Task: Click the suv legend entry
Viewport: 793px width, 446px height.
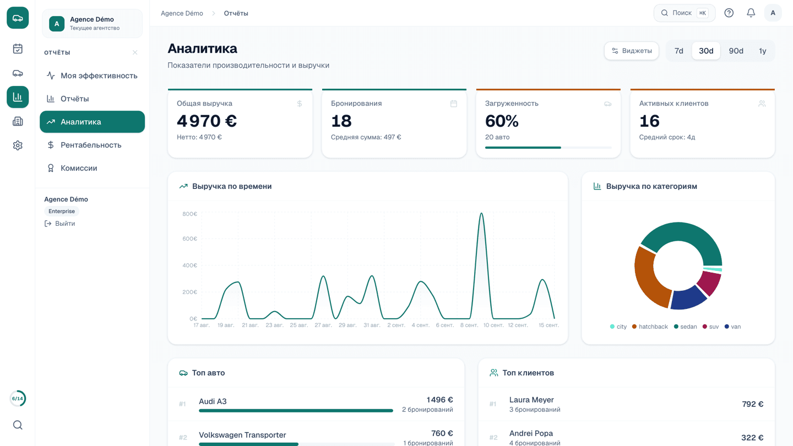Action: click(710, 327)
